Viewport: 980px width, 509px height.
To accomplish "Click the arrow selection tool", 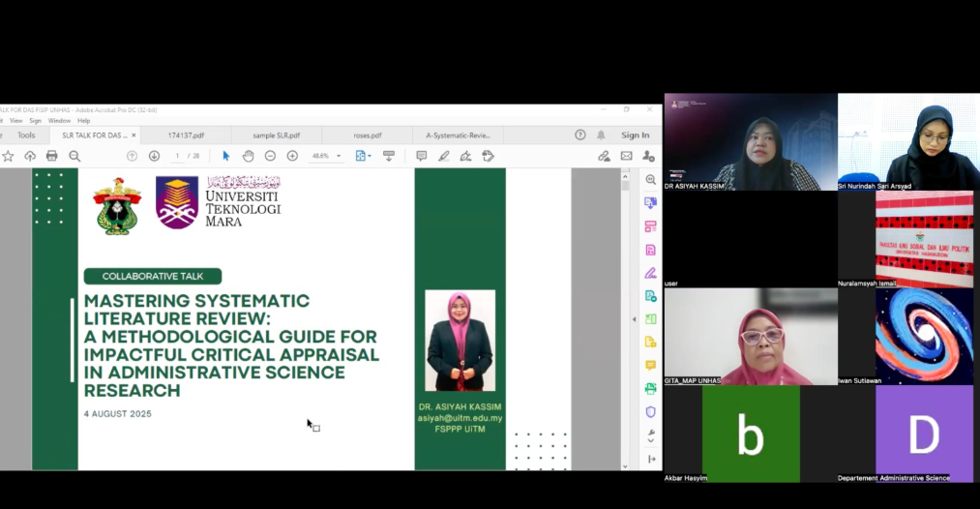I will [226, 156].
